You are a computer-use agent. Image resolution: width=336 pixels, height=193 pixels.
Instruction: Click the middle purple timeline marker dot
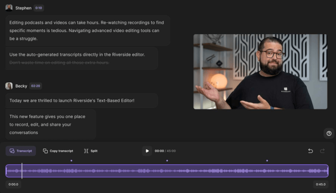click(167, 161)
